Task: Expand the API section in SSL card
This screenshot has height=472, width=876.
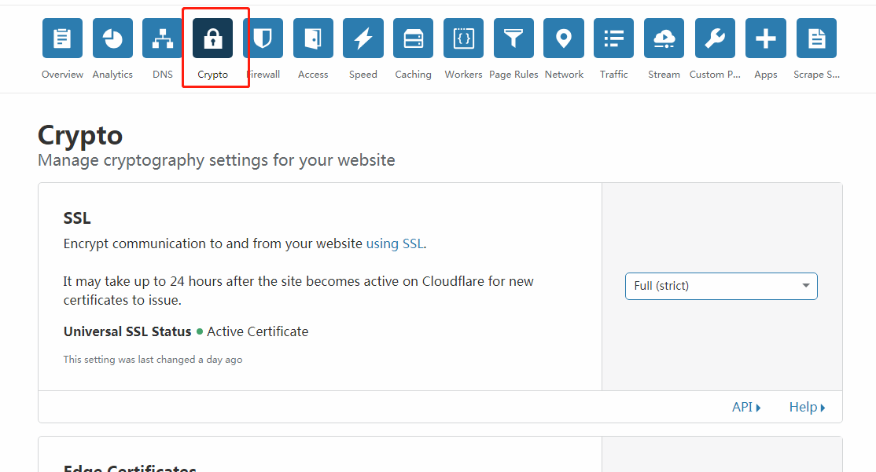Action: 745,407
